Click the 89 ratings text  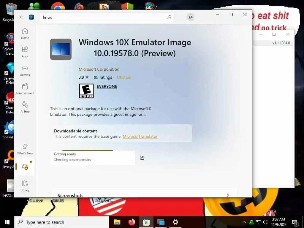click(103, 77)
